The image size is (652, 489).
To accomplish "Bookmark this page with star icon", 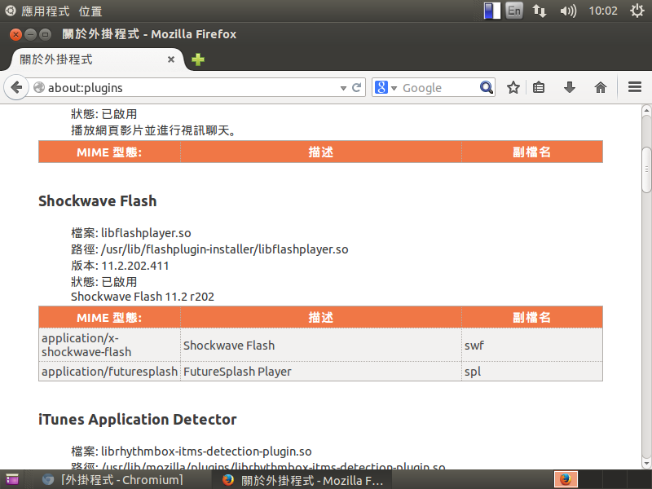I will click(x=513, y=88).
